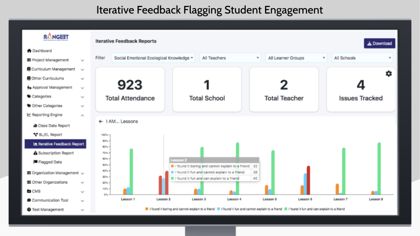Expand Other Curriculums chevron
420x236 pixels.
pos(82,79)
